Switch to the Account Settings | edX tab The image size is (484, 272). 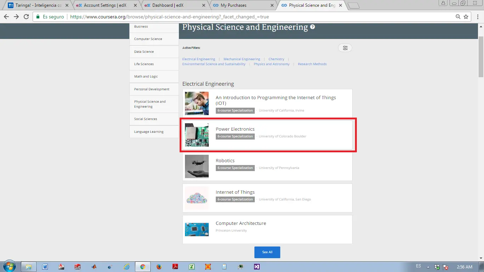(x=106, y=5)
